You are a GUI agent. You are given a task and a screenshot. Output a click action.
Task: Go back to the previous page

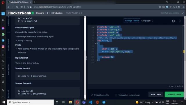pos(8,7)
